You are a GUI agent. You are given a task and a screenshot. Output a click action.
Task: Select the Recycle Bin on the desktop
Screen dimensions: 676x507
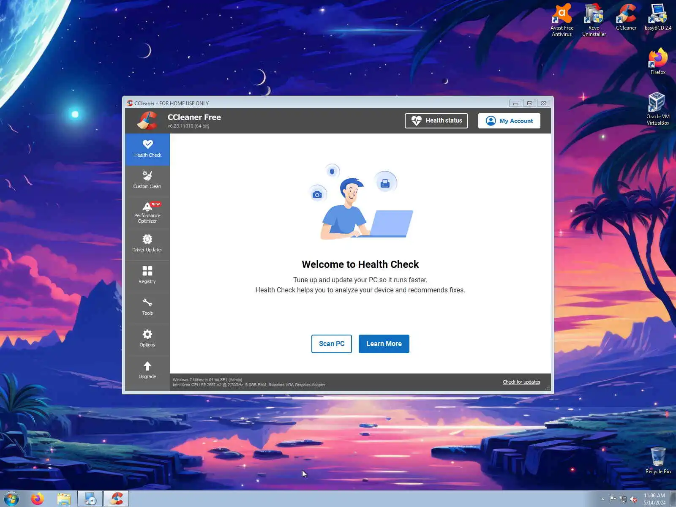coord(658,461)
